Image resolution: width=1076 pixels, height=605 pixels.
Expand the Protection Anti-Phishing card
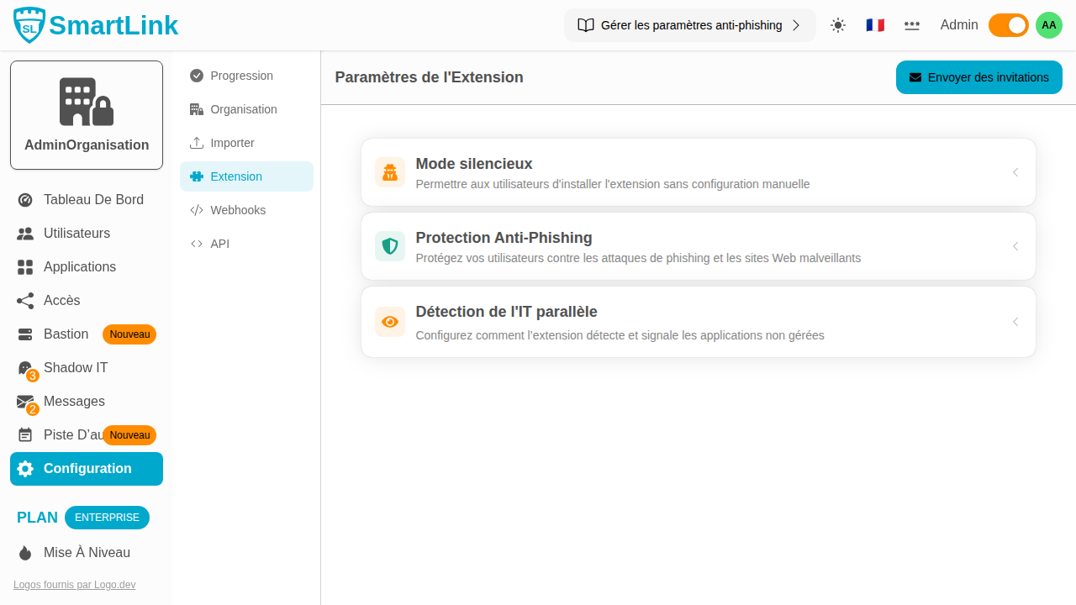click(x=1015, y=246)
